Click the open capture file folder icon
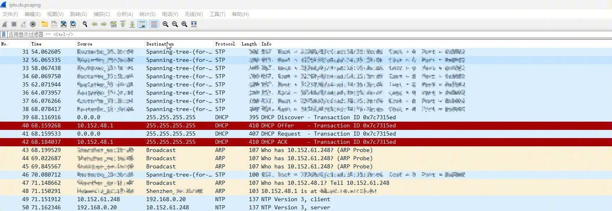 tap(44, 24)
